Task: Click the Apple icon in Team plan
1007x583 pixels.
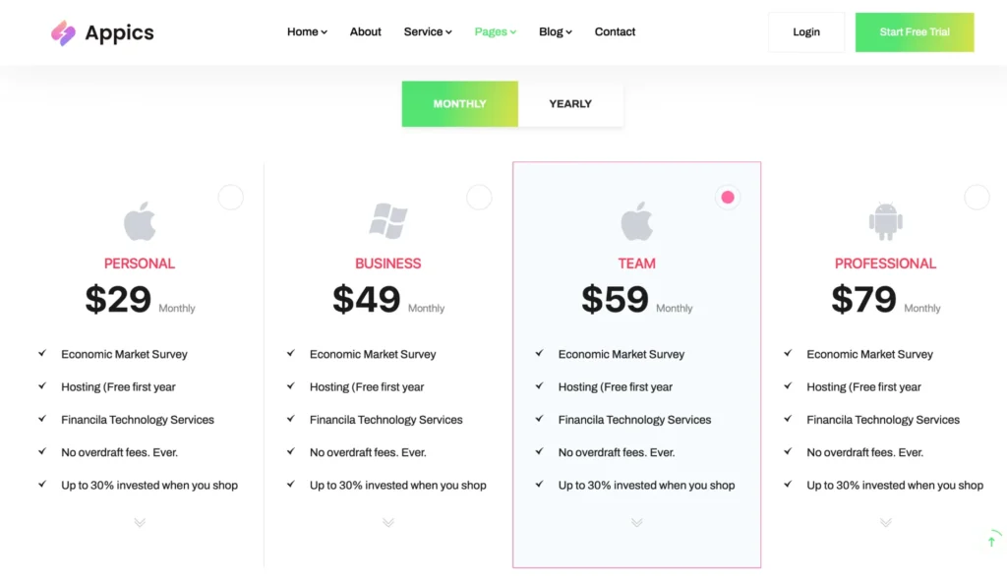Action: 636,221
